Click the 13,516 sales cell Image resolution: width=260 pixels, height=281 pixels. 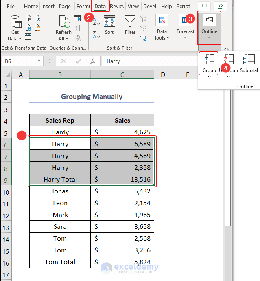click(122, 179)
